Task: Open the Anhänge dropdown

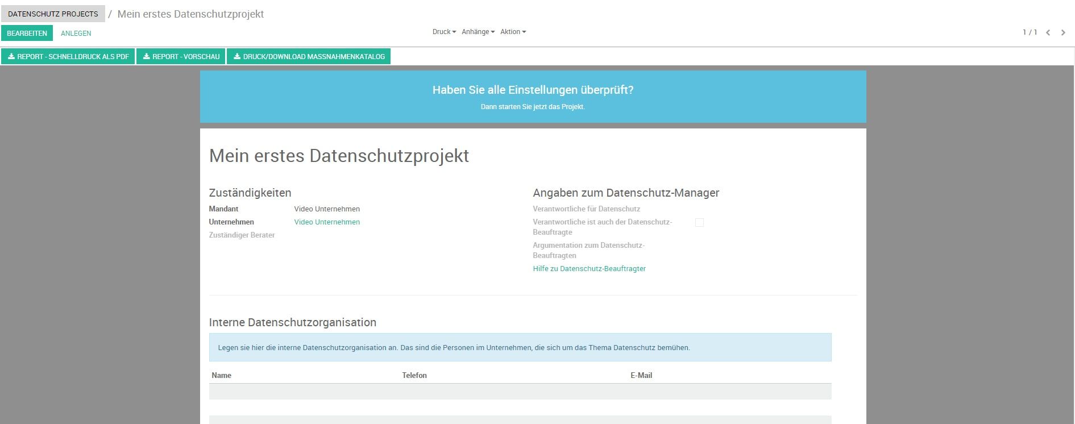Action: tap(478, 32)
